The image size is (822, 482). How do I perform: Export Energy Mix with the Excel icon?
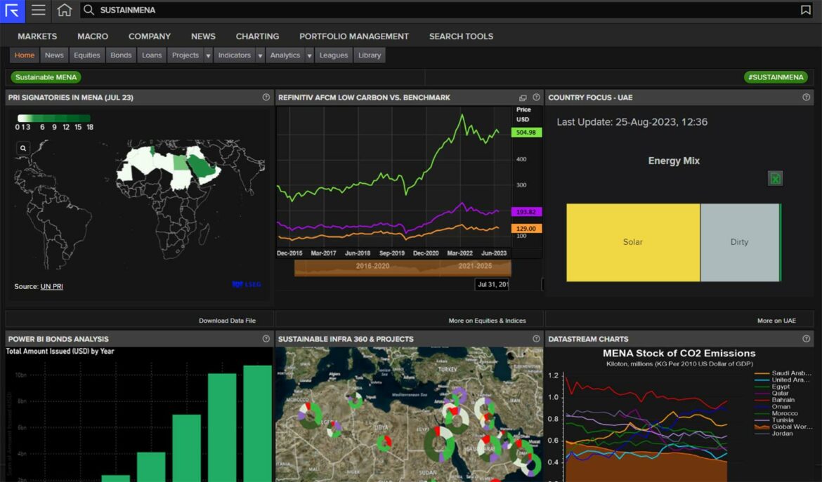click(775, 179)
